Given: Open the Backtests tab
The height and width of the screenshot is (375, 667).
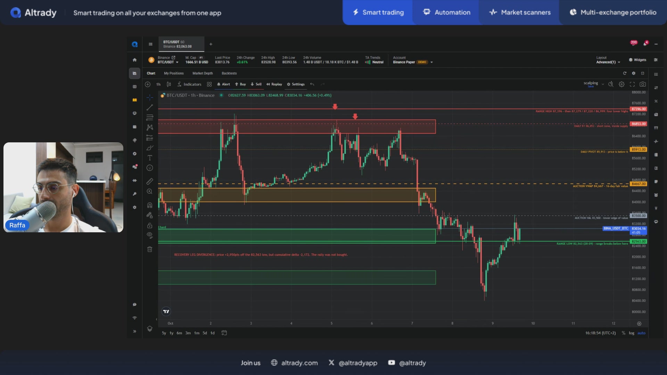Looking at the screenshot, I should click(x=229, y=73).
